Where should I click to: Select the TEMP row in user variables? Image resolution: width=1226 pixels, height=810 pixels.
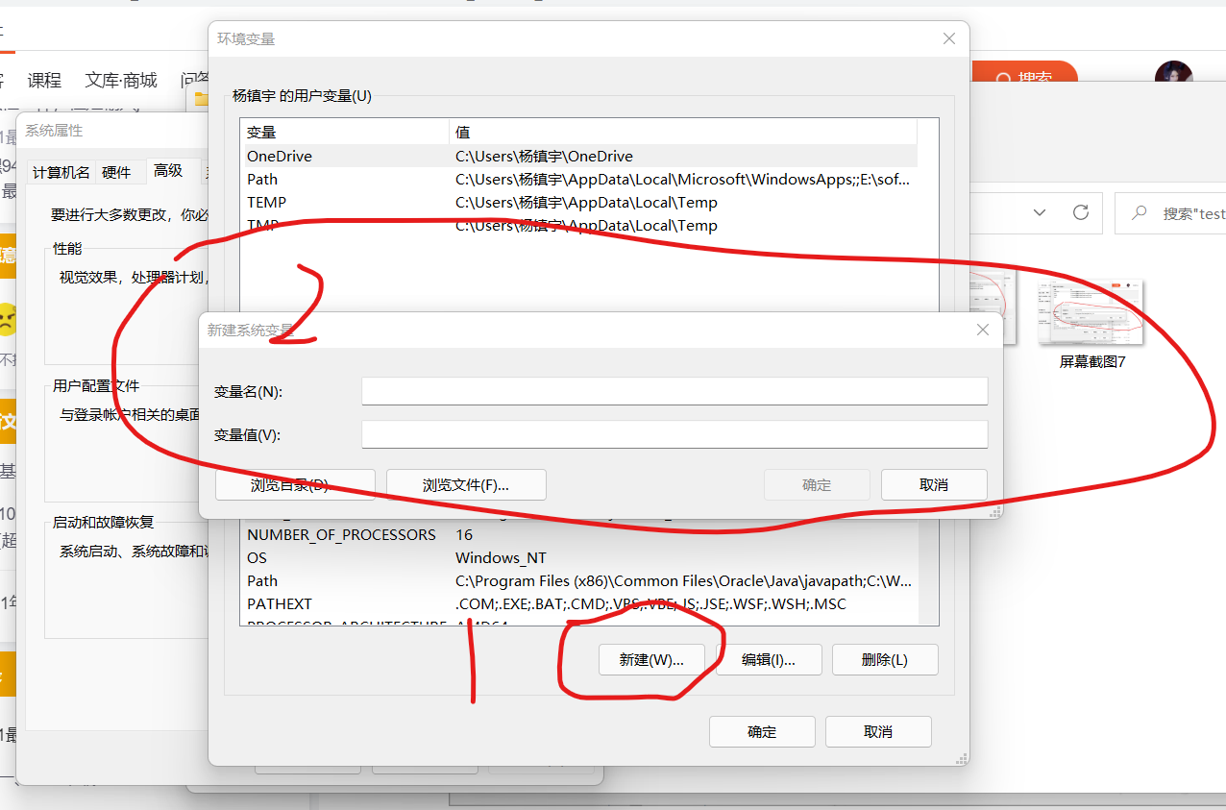point(578,202)
